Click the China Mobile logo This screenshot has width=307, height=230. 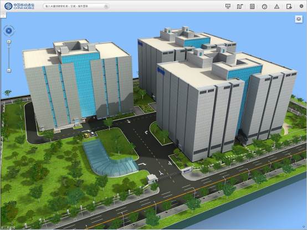[19, 6]
